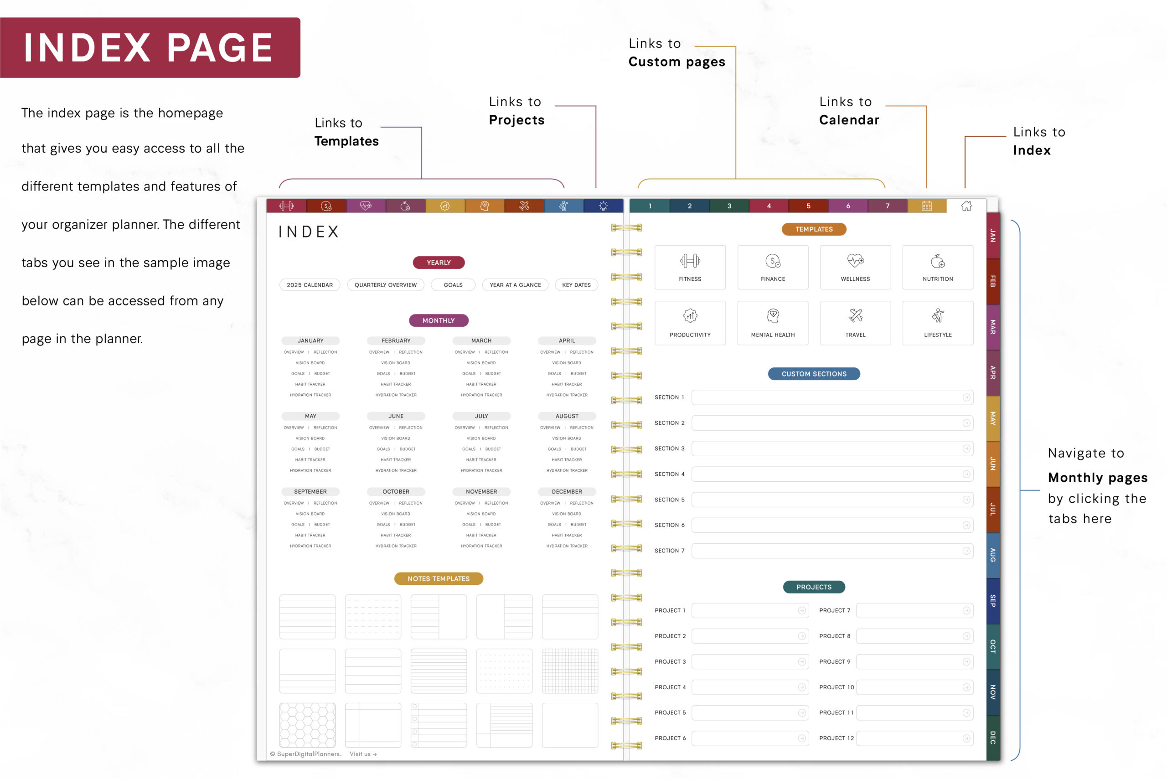Click the Project 1 input field
Viewport: 1167px width, 779px height.
(x=744, y=610)
